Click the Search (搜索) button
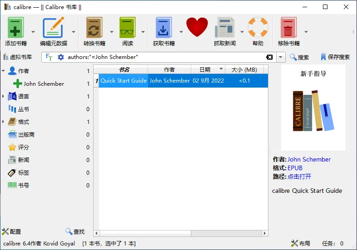357x250 pixels. [x=299, y=57]
